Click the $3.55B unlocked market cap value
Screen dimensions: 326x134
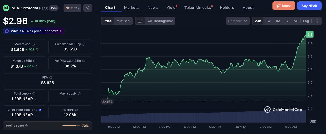coord(70,49)
